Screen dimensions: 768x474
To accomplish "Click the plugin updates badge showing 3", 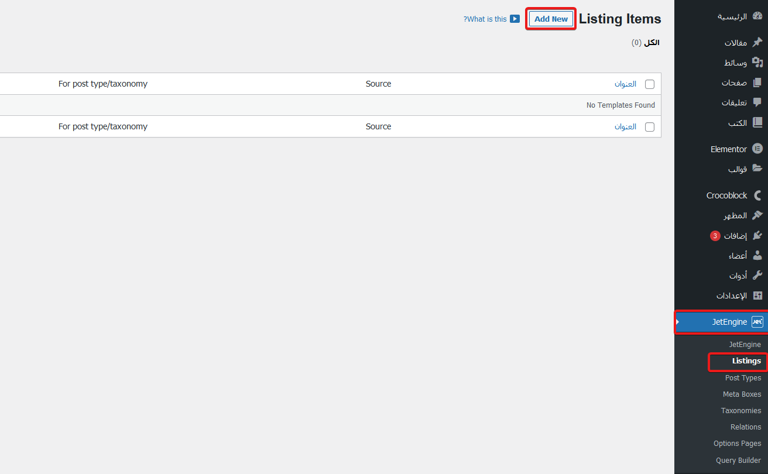I will pyautogui.click(x=715, y=236).
